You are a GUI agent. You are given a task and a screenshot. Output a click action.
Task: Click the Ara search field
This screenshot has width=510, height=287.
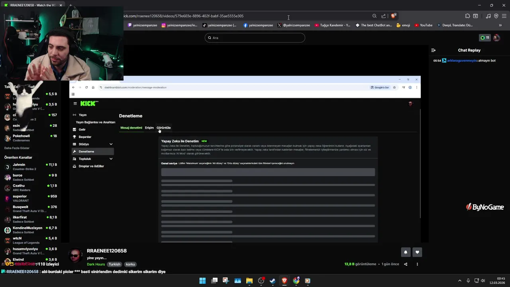(x=255, y=38)
